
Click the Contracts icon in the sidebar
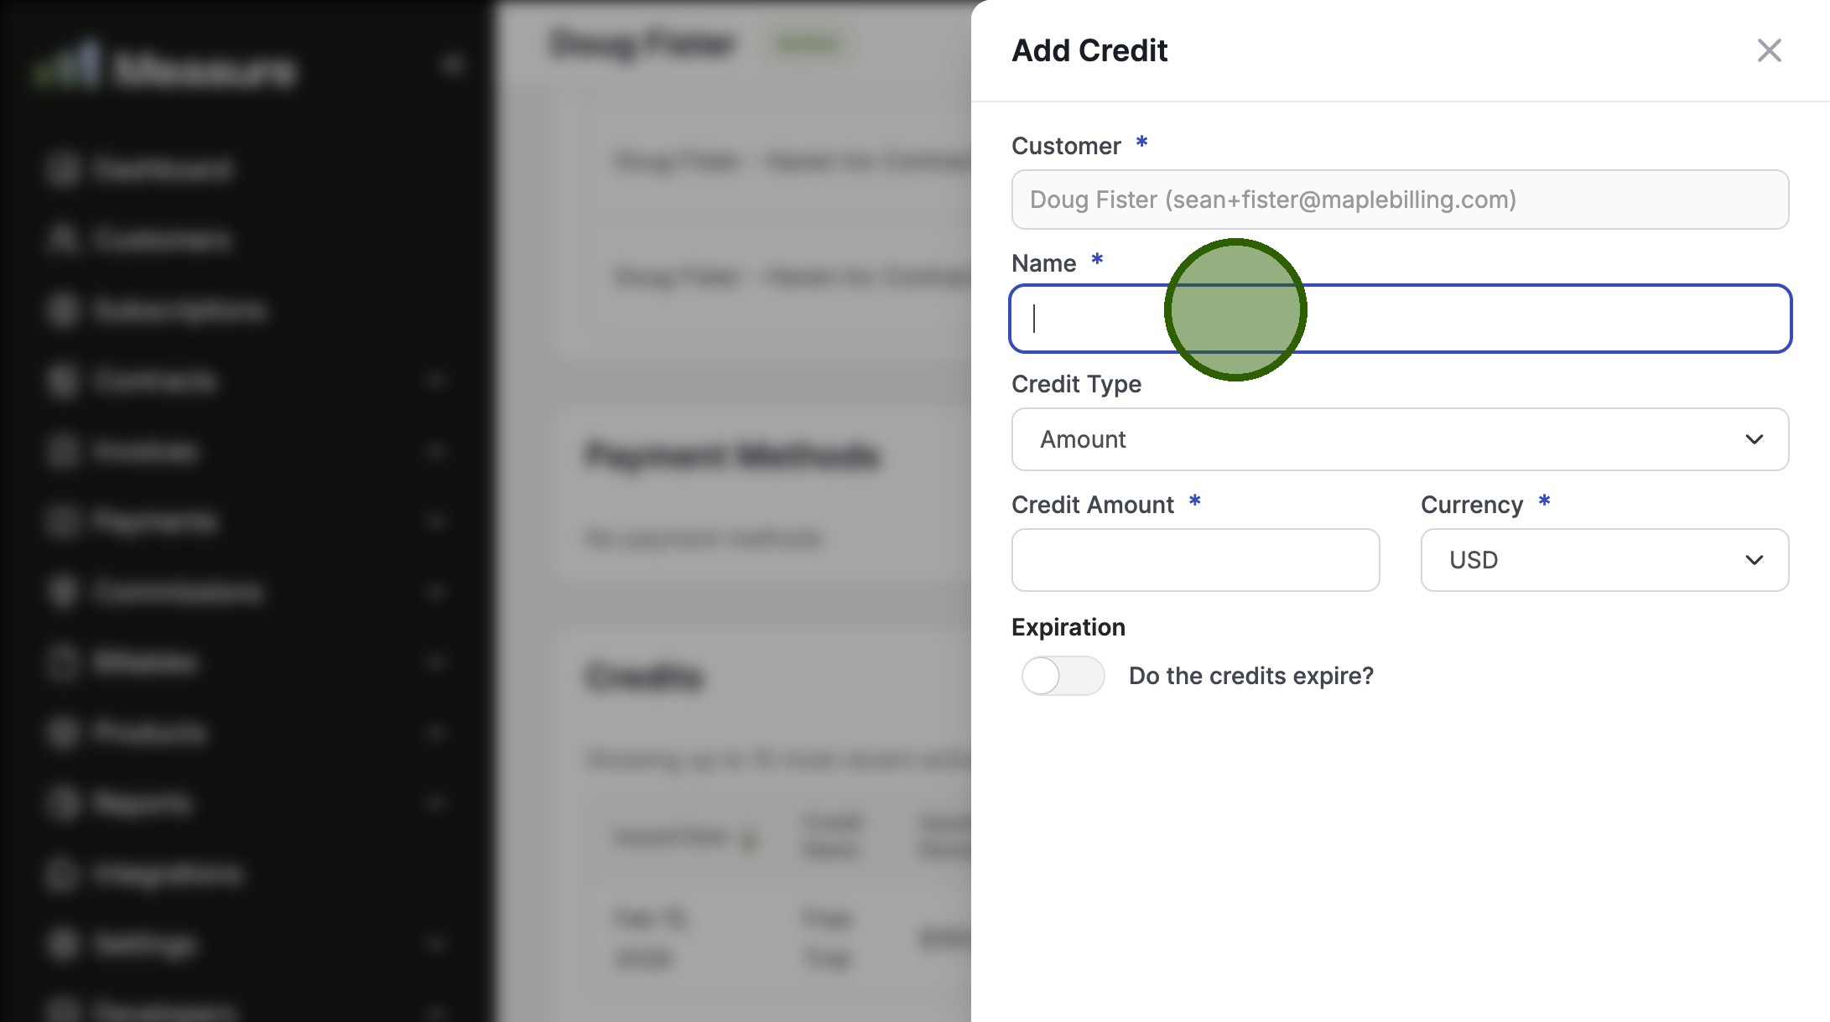63,381
